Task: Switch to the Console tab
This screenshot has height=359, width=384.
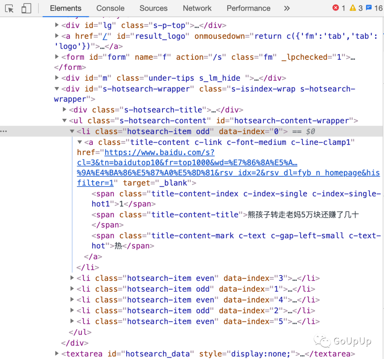Action: 110,8
